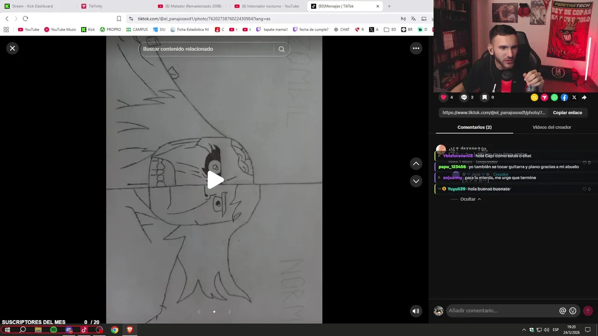Open Spotify from the taskbar
598x336 pixels.
pyautogui.click(x=53, y=330)
